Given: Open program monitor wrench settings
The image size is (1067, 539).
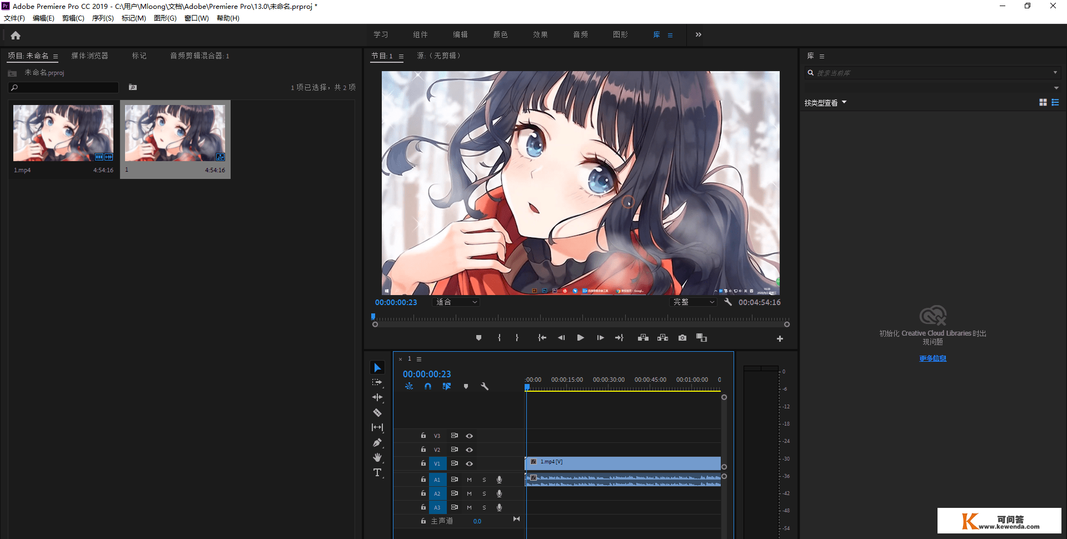Looking at the screenshot, I should [728, 302].
